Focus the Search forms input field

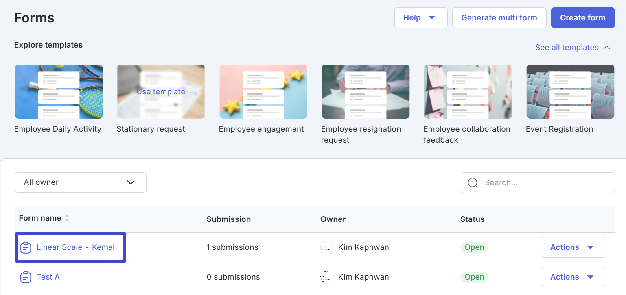click(538, 183)
